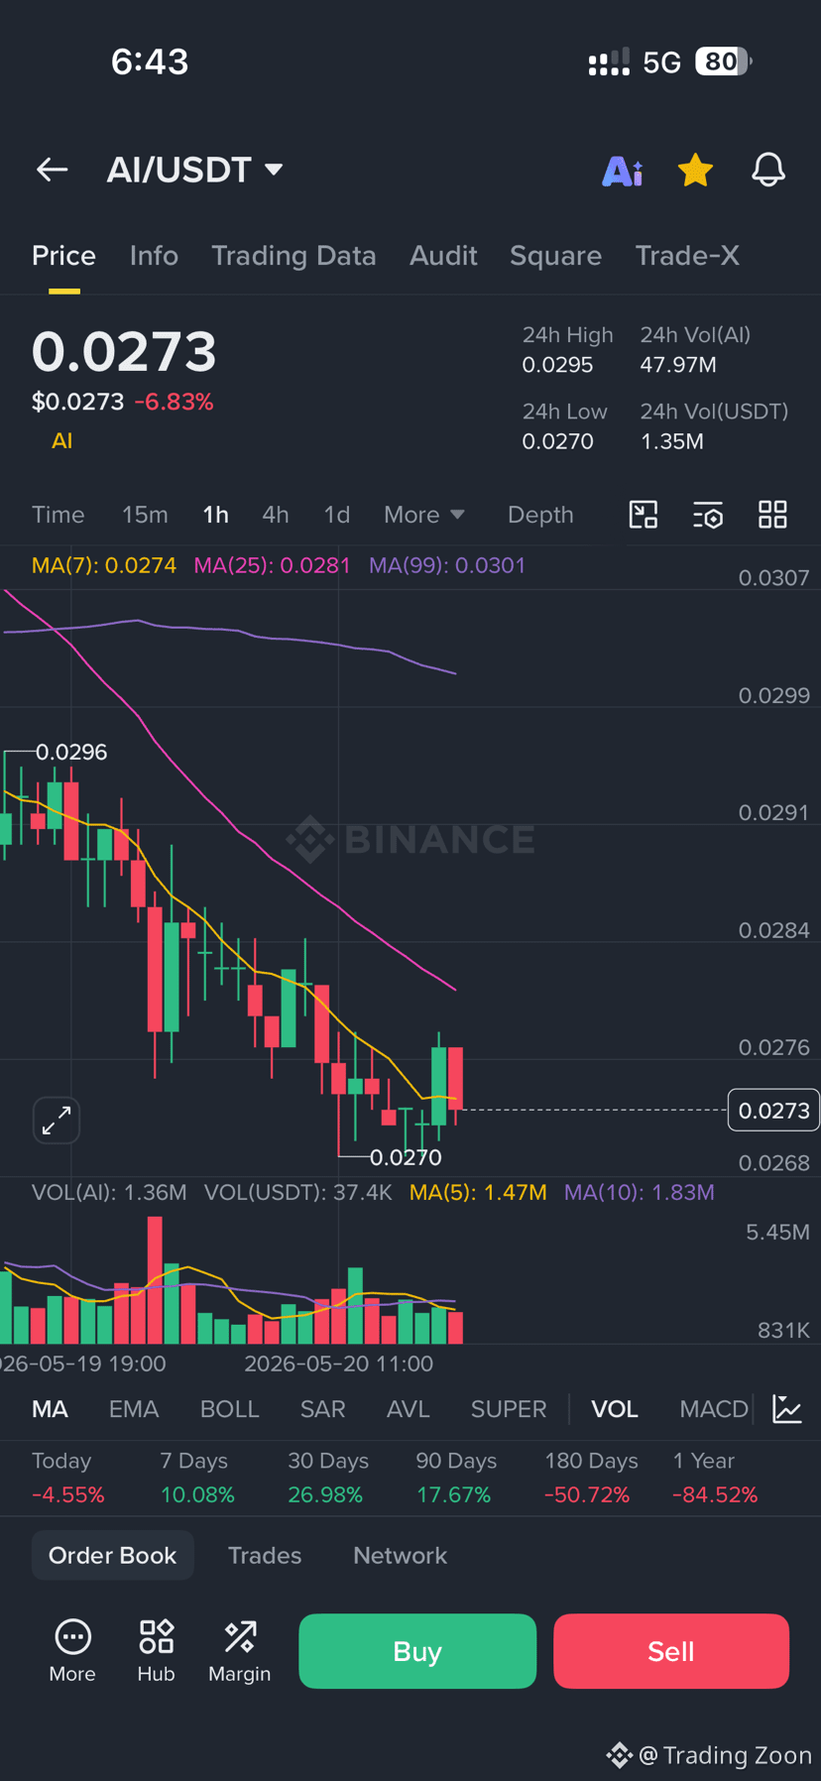Open the Binance Ai assistant icon
The width and height of the screenshot is (821, 1781).
[x=623, y=171]
